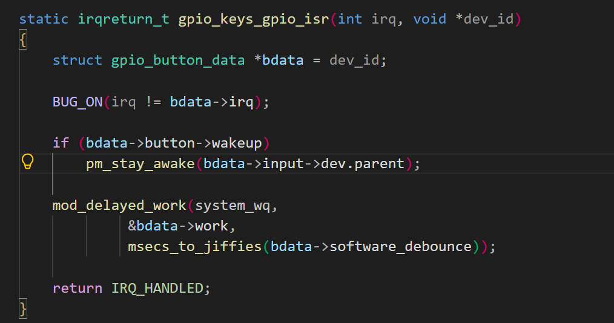The width and height of the screenshot is (614, 323).
Task: Click the msecs_to_jiffies function call
Action: pos(194,247)
